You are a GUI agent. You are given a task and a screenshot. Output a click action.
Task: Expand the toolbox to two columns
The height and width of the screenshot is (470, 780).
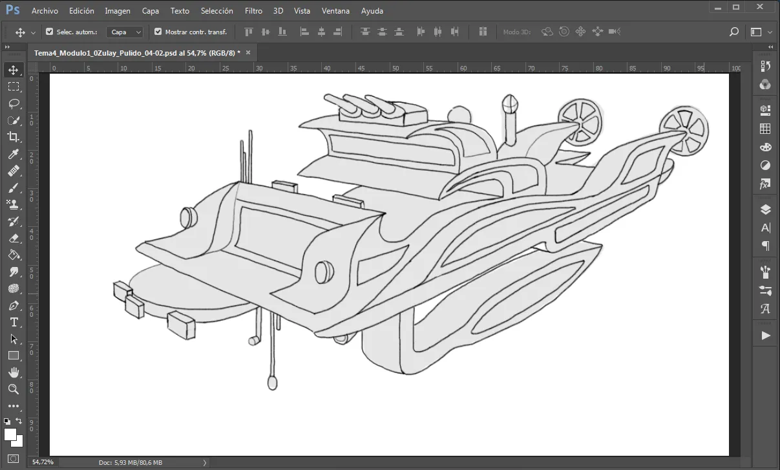click(x=7, y=48)
